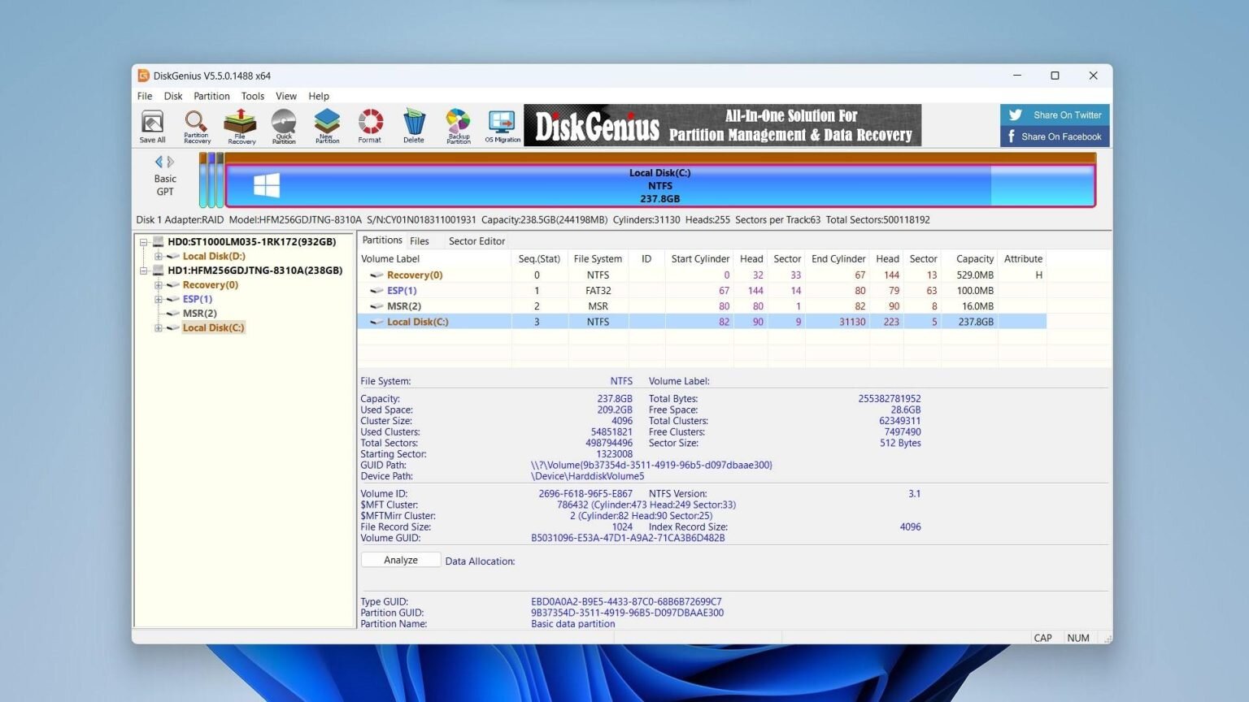
Task: Collapse the HD0 ST1000LM035 disk node
Action: coord(144,242)
